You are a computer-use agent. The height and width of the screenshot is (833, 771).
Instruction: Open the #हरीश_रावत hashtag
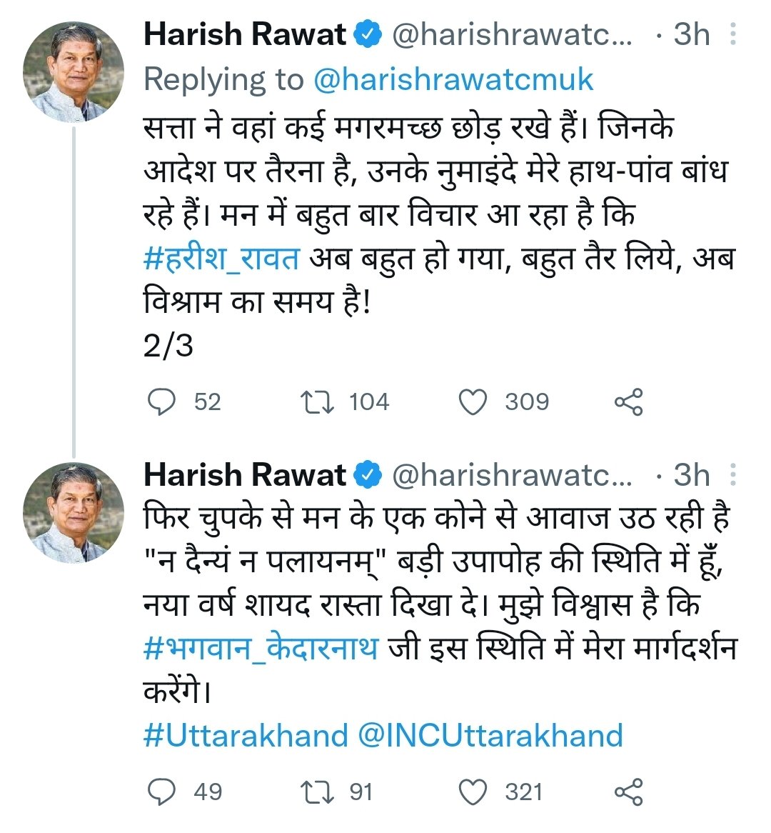pyautogui.click(x=221, y=258)
